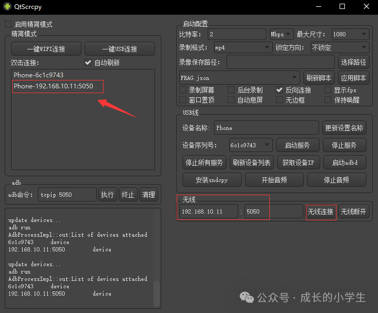Open the FRAG.json script dropdown
This screenshot has height=313, width=378.
[240, 78]
